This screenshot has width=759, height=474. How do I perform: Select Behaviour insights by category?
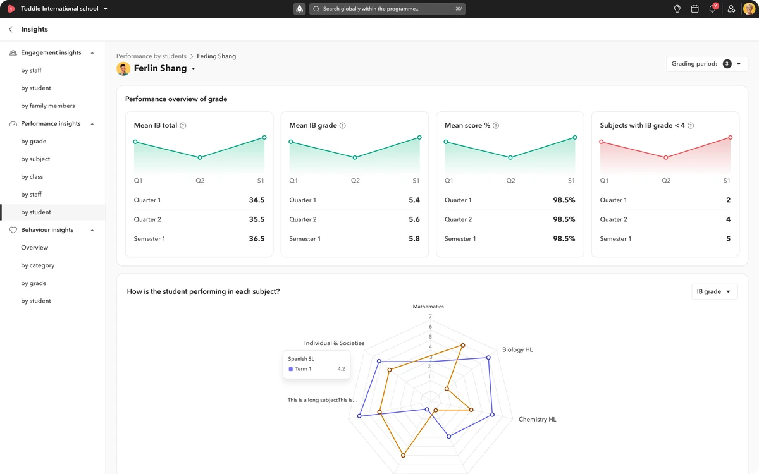pos(37,265)
